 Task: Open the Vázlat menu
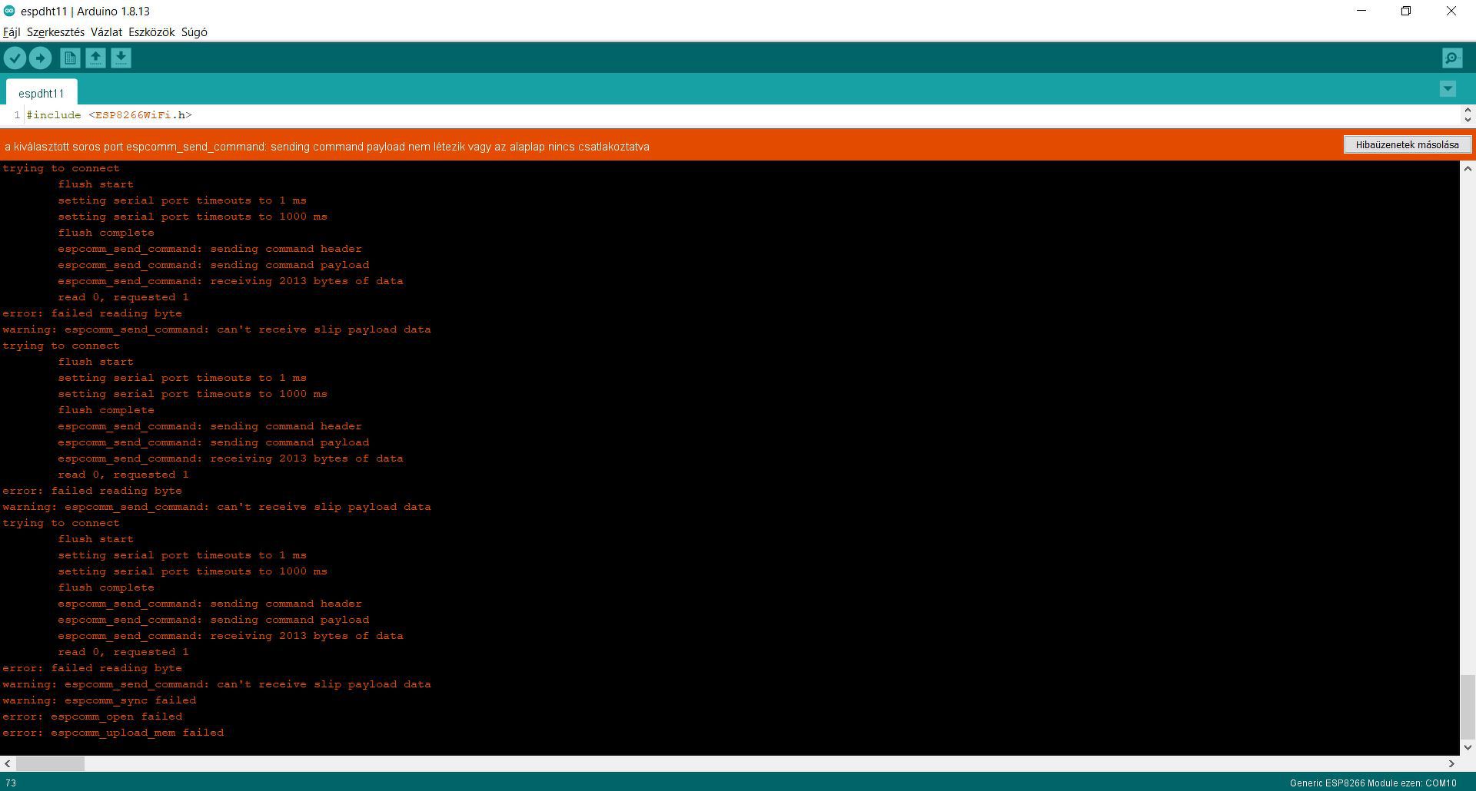[x=106, y=32]
